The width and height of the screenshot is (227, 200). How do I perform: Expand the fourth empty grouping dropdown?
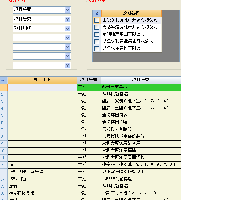tap(68, 38)
